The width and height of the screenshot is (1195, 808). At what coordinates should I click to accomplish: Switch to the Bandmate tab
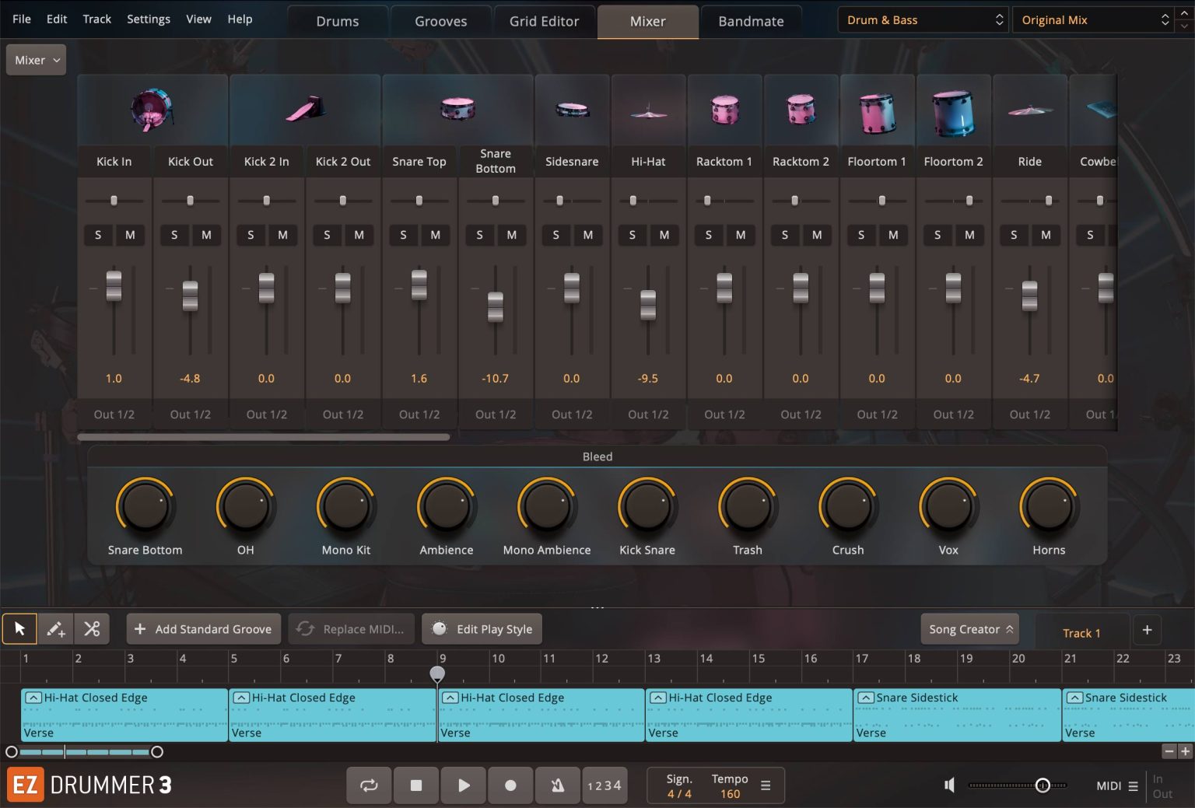(751, 22)
